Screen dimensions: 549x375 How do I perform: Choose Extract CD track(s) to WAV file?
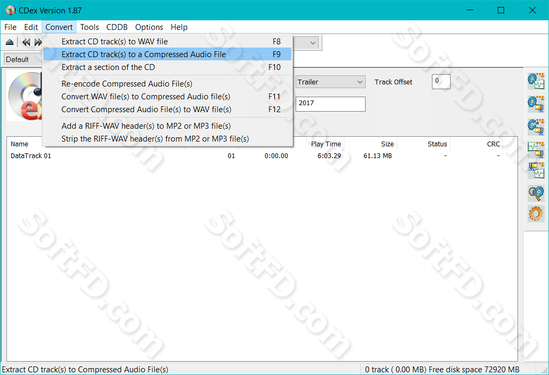pyautogui.click(x=167, y=41)
